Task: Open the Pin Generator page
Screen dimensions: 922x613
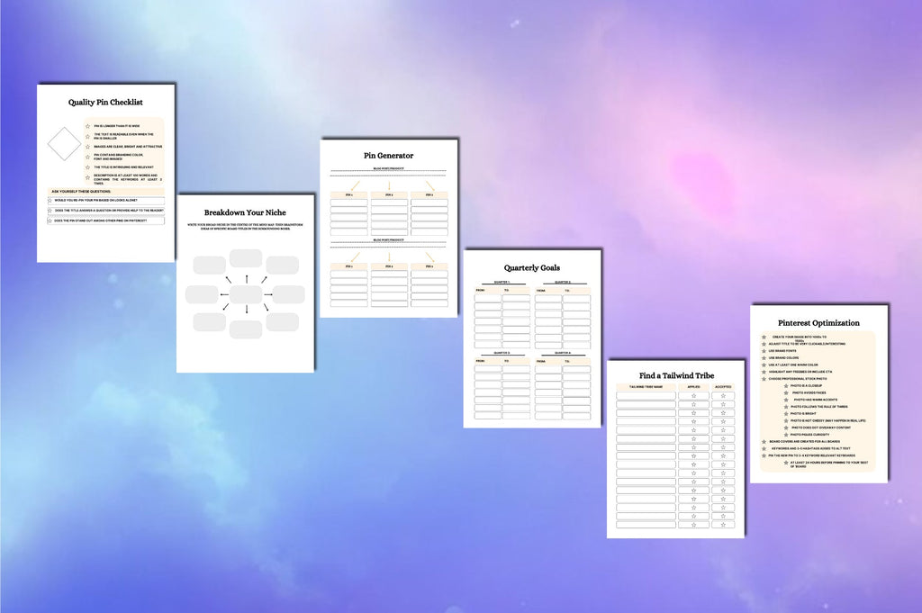Action: coord(389,228)
